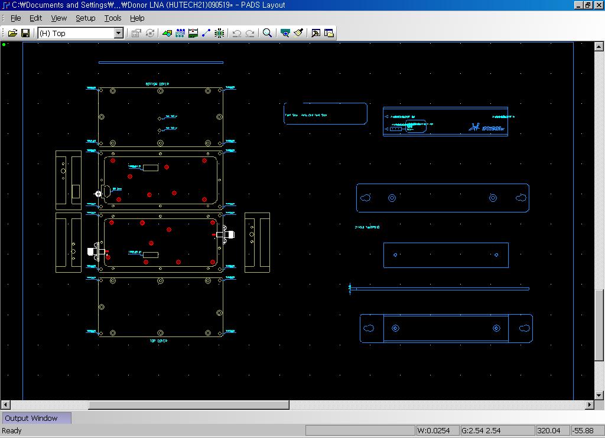Image resolution: width=605 pixels, height=438 pixels.
Task: Click the green origin dot in the corner
Action: click(x=4, y=45)
